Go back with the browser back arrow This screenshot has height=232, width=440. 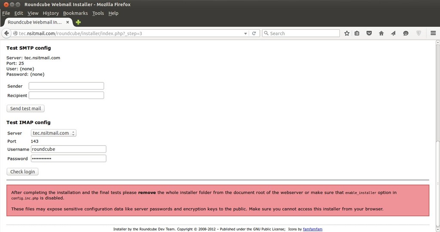[6, 34]
